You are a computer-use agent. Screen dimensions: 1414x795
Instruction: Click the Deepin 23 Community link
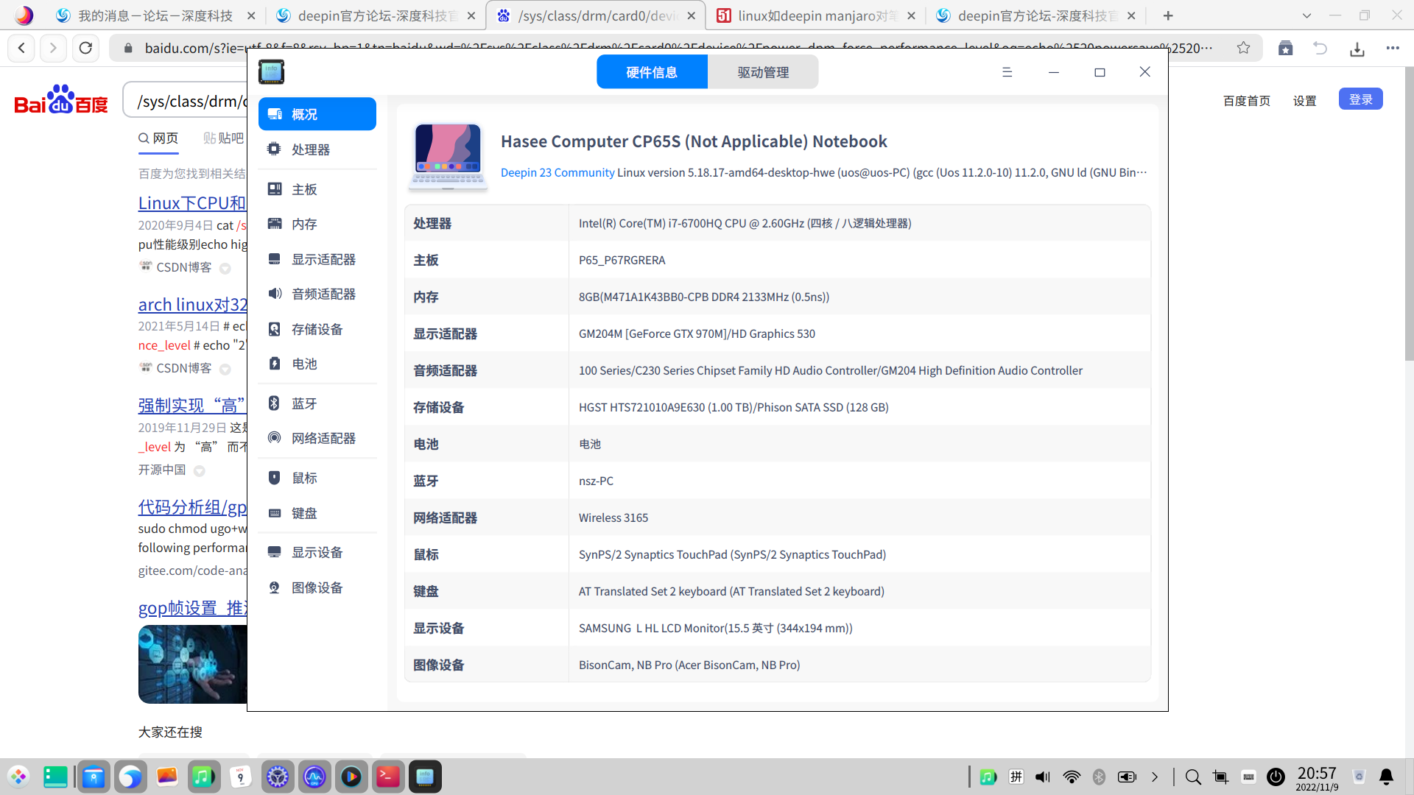(x=557, y=172)
